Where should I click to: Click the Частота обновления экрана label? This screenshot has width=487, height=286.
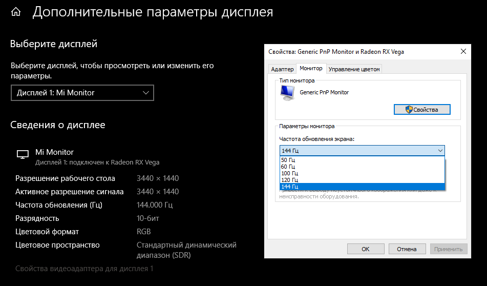316,139
